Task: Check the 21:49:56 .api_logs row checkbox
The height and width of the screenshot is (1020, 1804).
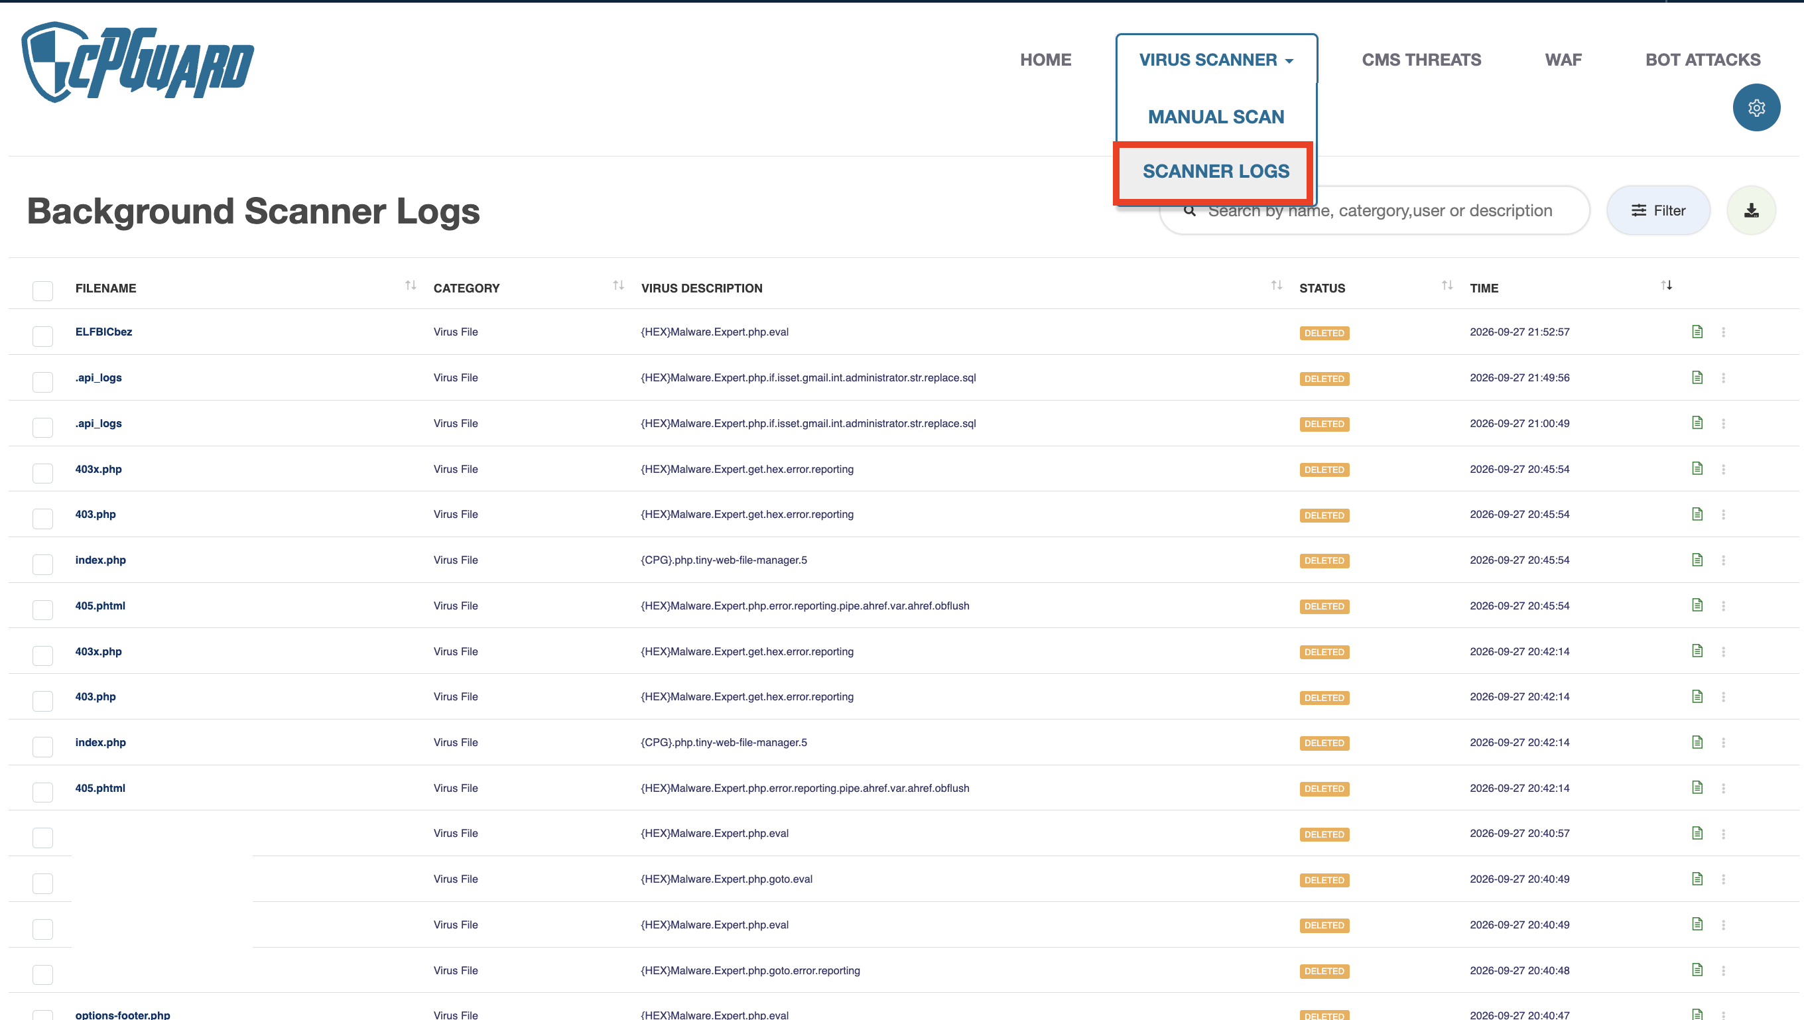Action: [42, 382]
